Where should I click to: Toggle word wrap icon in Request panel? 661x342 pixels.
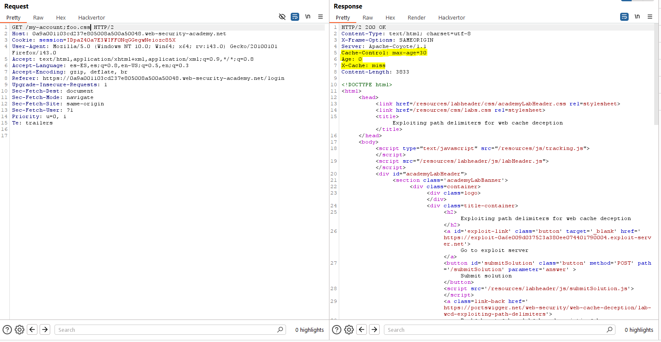coord(295,17)
